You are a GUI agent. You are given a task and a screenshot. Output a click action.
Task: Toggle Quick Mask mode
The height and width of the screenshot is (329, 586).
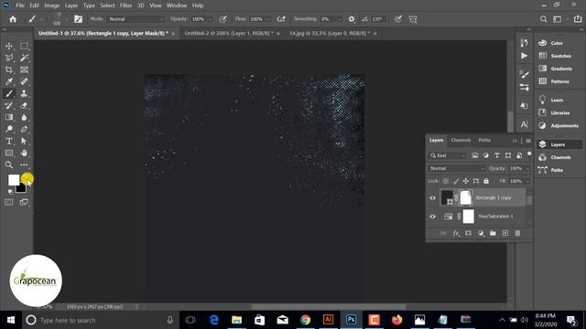click(x=9, y=202)
